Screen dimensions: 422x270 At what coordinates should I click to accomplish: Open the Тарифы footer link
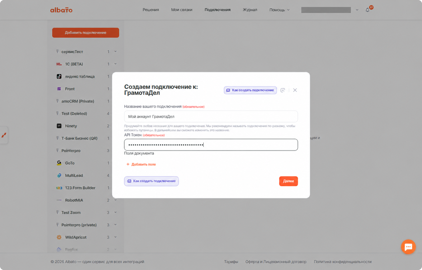[231, 262]
